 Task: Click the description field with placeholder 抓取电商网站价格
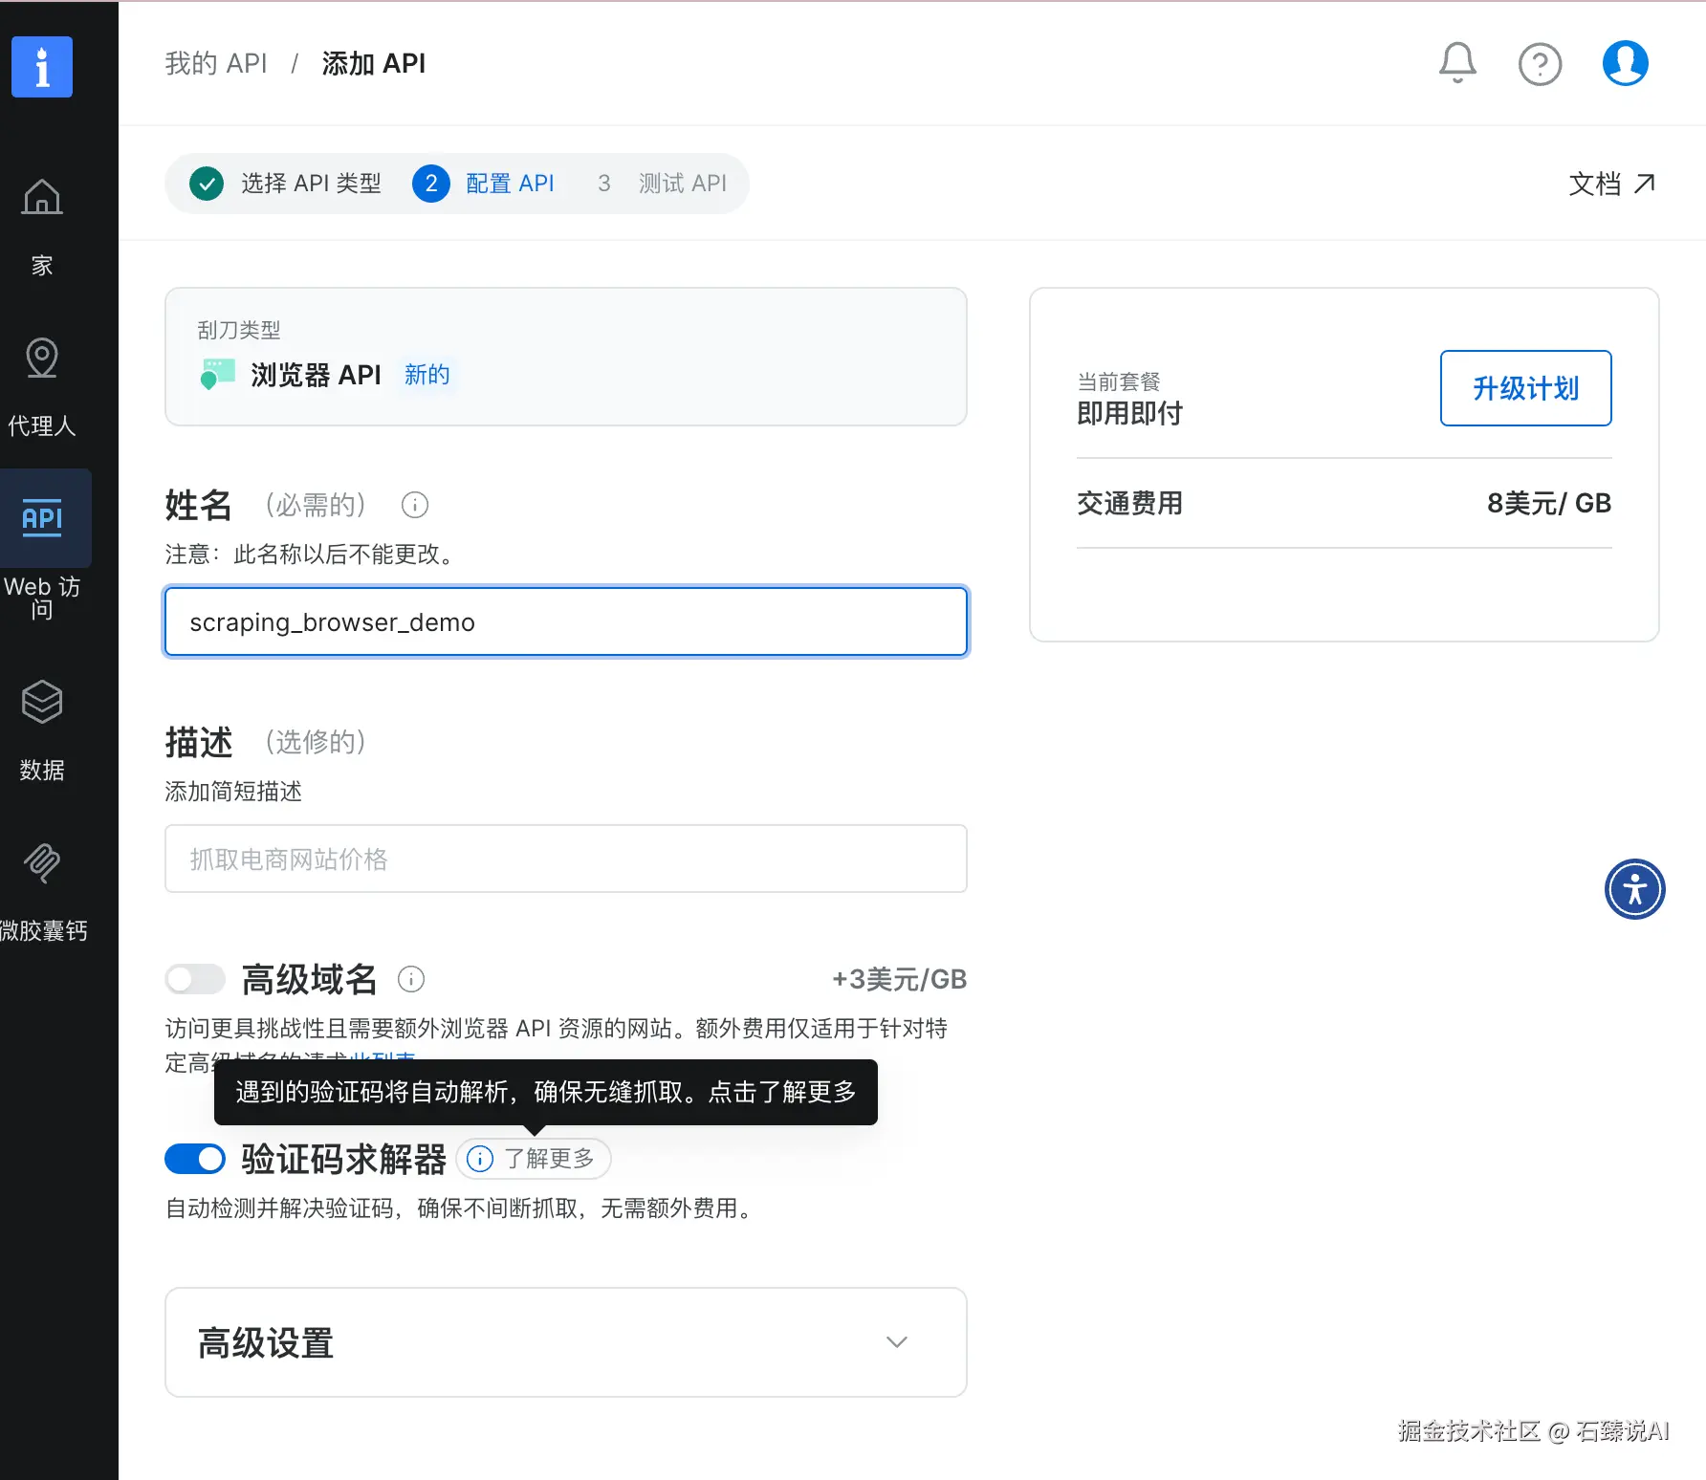565,858
